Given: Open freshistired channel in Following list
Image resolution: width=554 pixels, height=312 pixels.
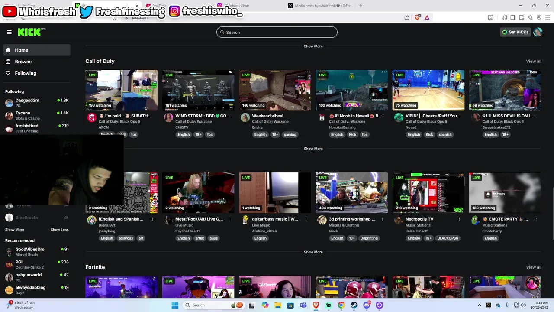Looking at the screenshot, I should (37, 128).
